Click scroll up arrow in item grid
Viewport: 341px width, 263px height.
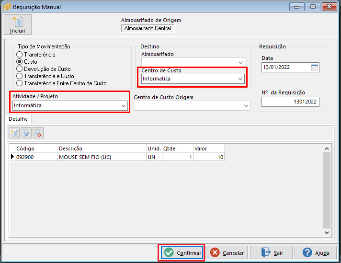[x=327, y=149]
